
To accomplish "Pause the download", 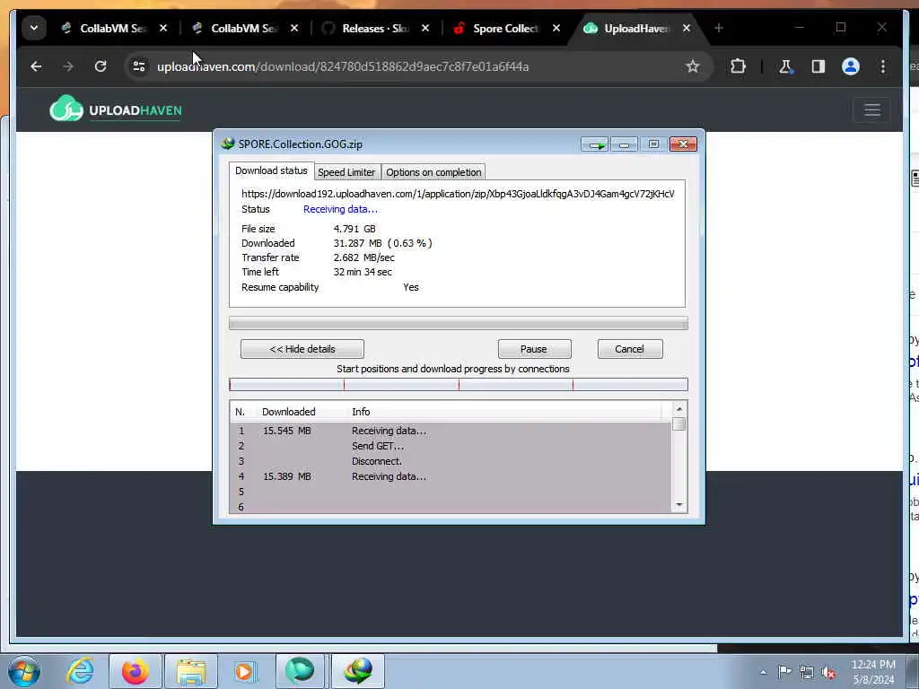I will coord(534,349).
